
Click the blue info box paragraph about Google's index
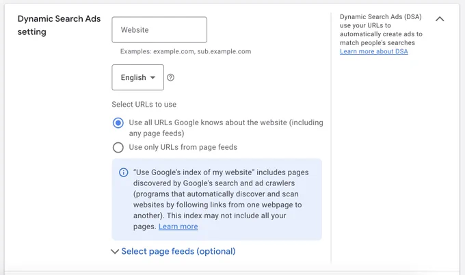tap(221, 199)
